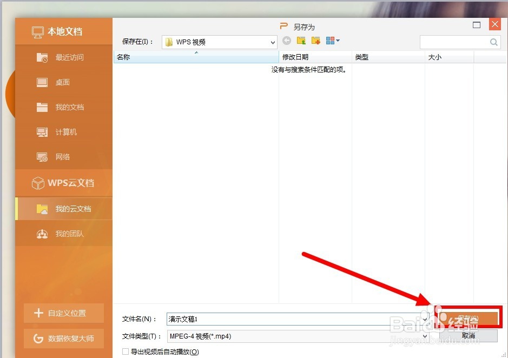The width and height of the screenshot is (508, 358).
Task: Close the Save As dialog
Action: pyautogui.click(x=494, y=24)
